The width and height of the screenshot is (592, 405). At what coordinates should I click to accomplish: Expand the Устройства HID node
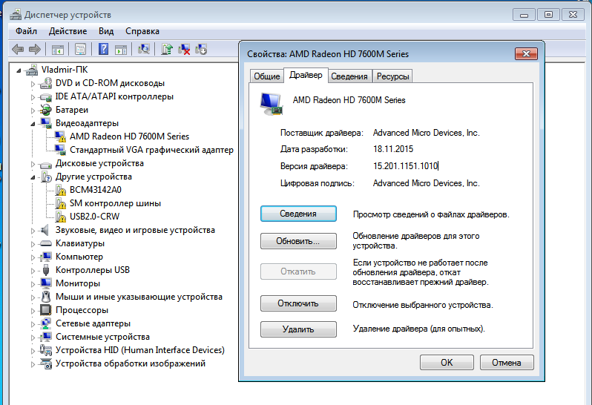[33, 351]
